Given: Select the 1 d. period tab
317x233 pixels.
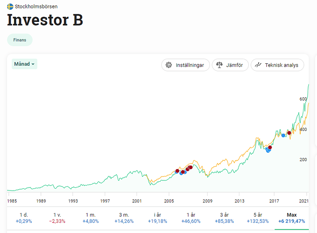Looking at the screenshot, I should click(24, 218).
